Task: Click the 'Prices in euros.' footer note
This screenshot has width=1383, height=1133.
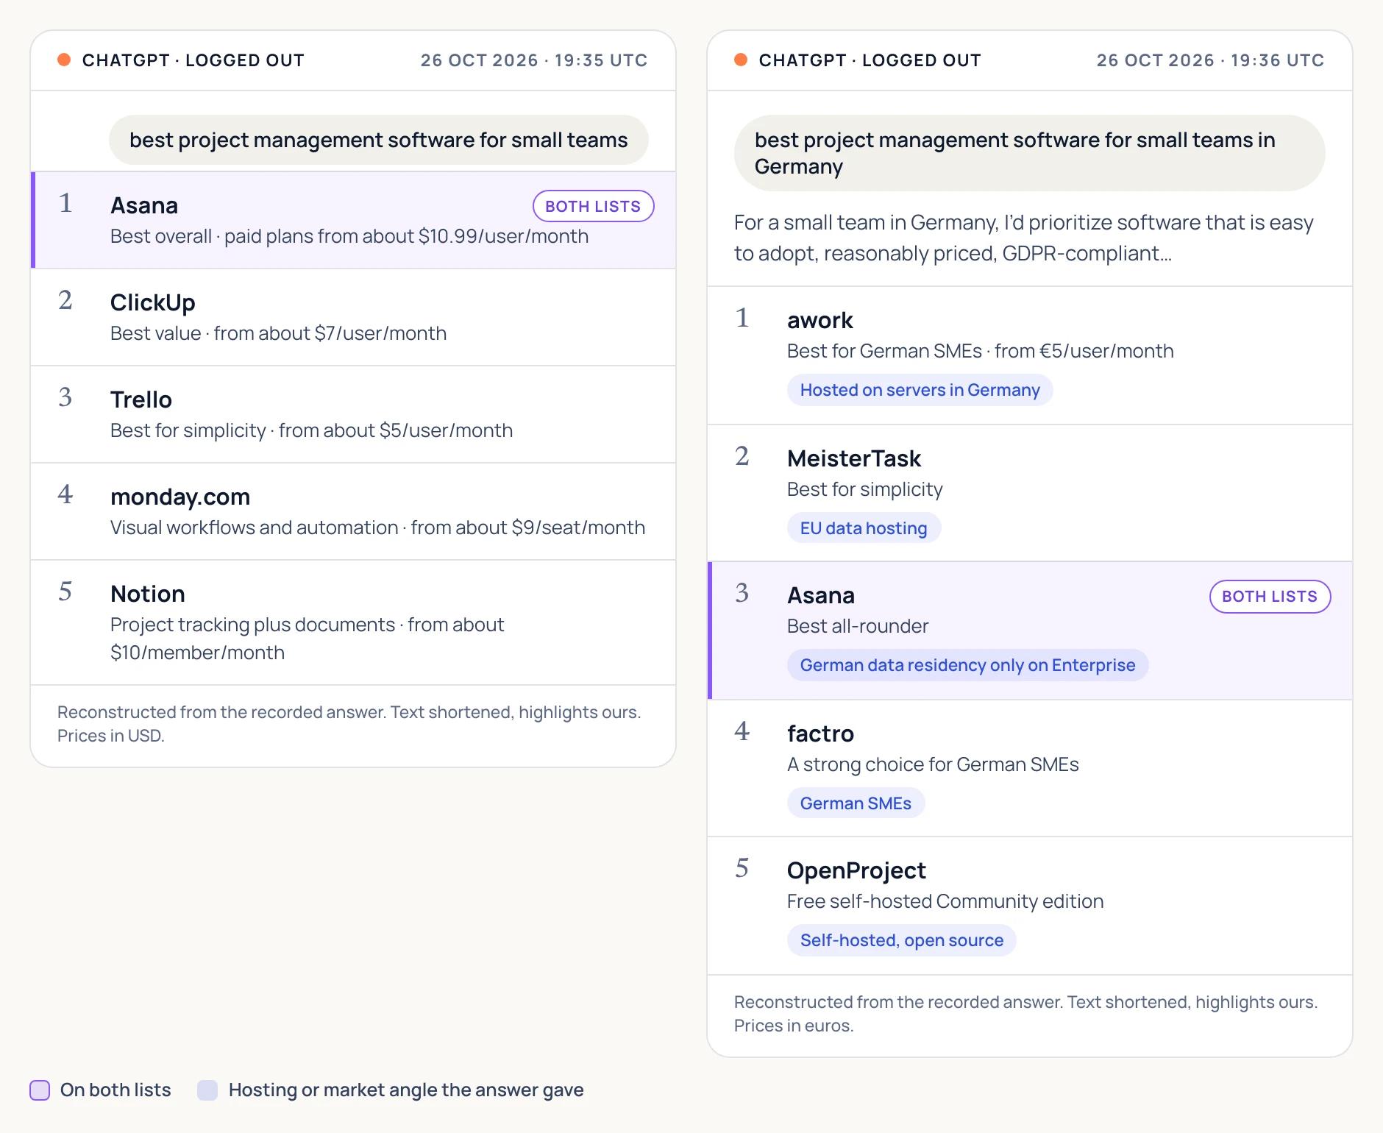Action: [794, 1026]
